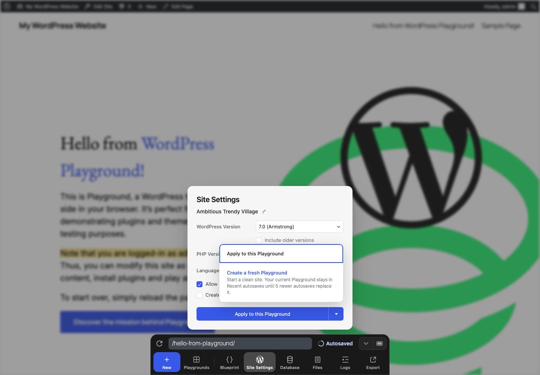Click the WordPress Version label
540x375 pixels.
[218, 227]
